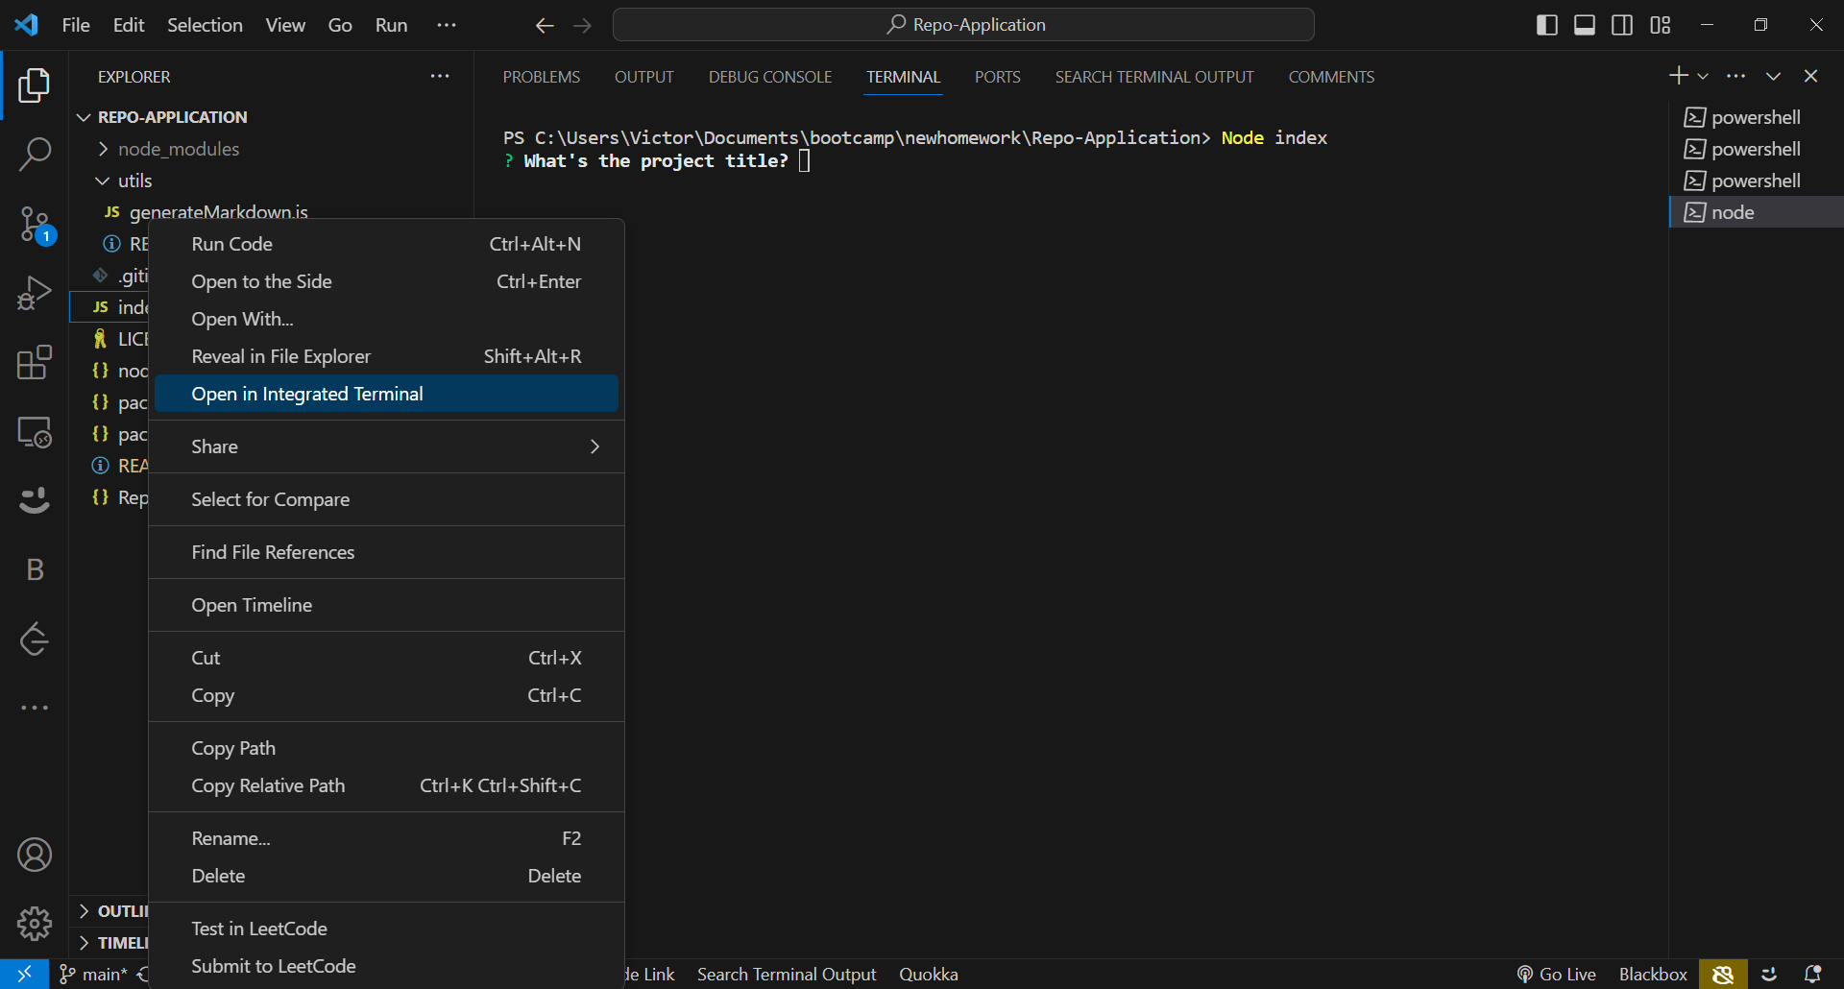This screenshot has height=989, width=1844.
Task: Select the node terminal in the list
Action: (x=1733, y=212)
